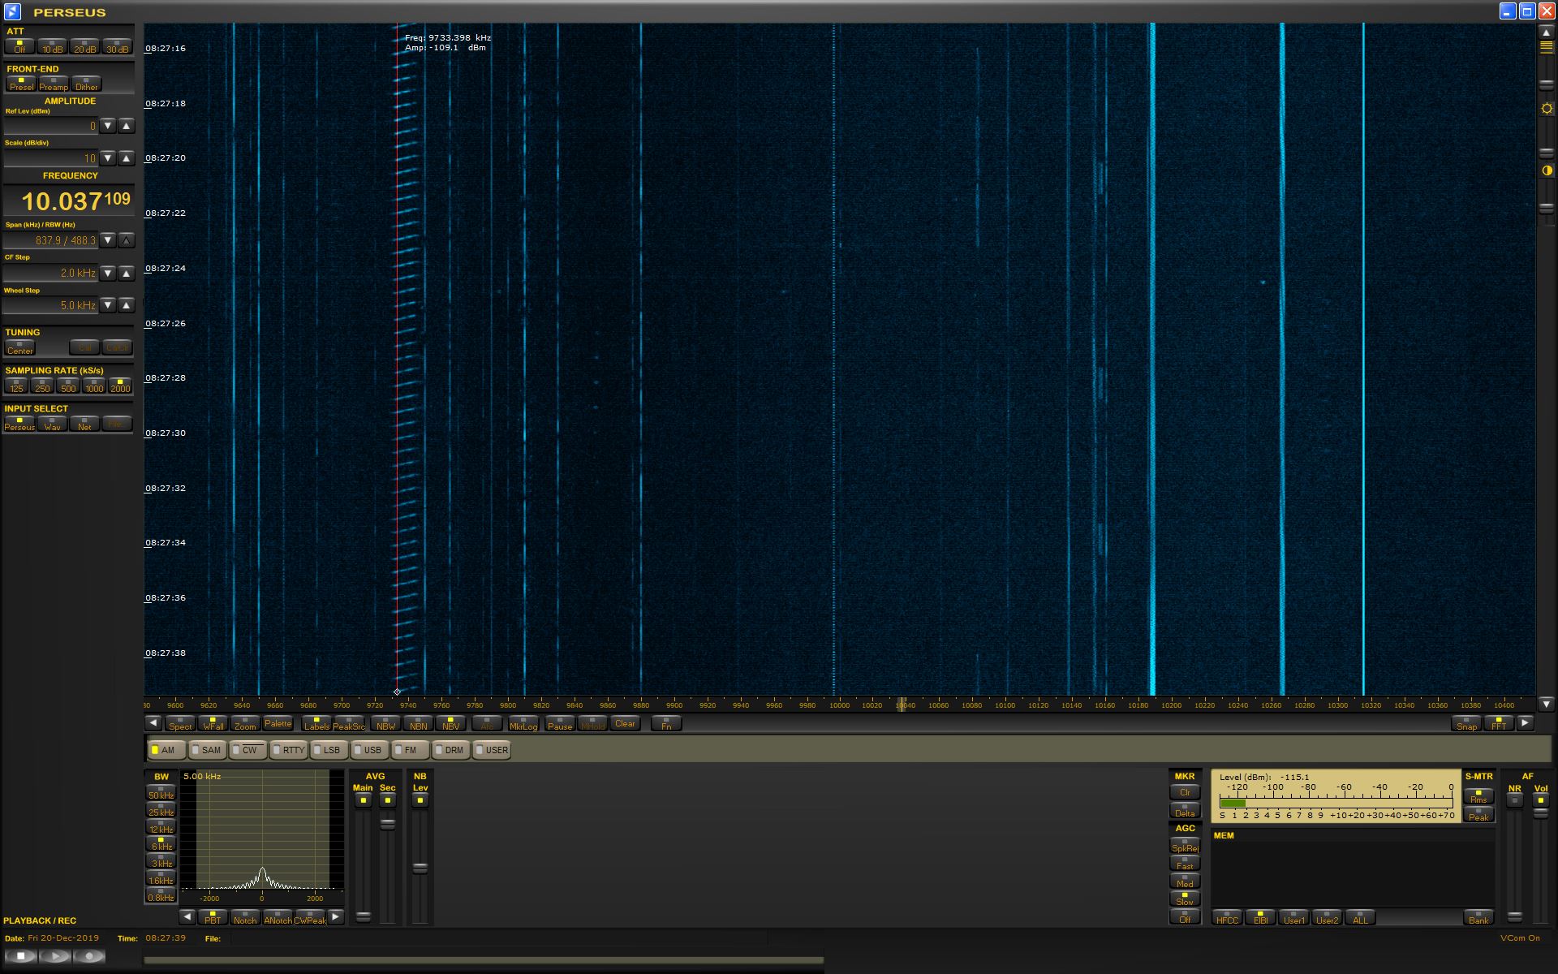Click the Palette button
This screenshot has height=974, width=1558.
click(278, 723)
